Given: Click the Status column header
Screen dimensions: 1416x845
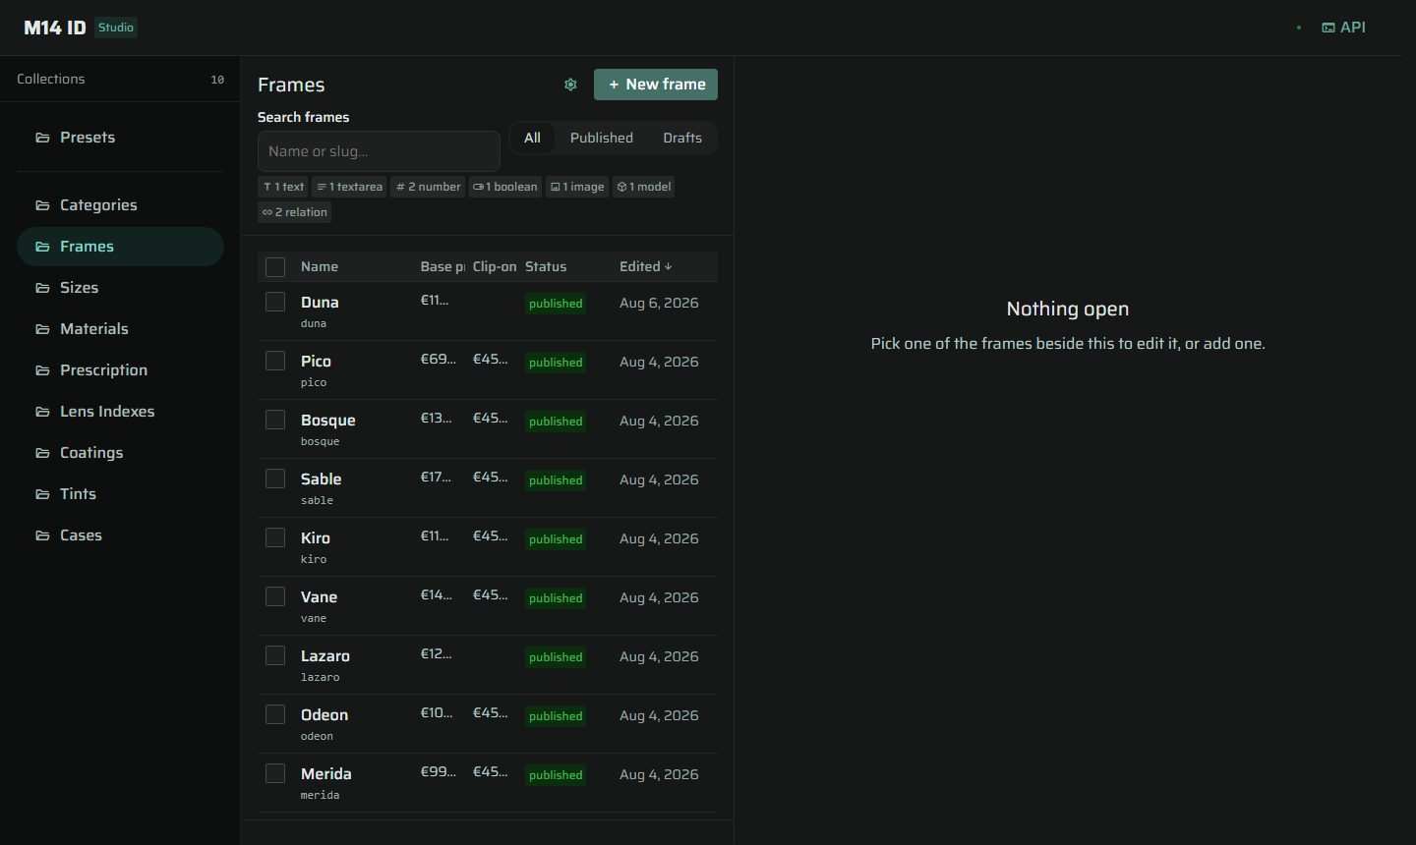Looking at the screenshot, I should pyautogui.click(x=546, y=266).
